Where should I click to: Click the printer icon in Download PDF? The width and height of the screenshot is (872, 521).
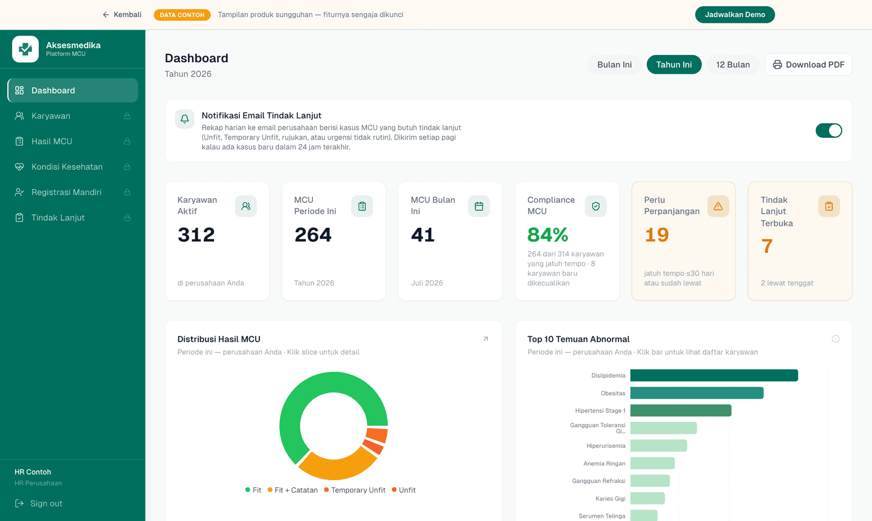[x=778, y=64]
